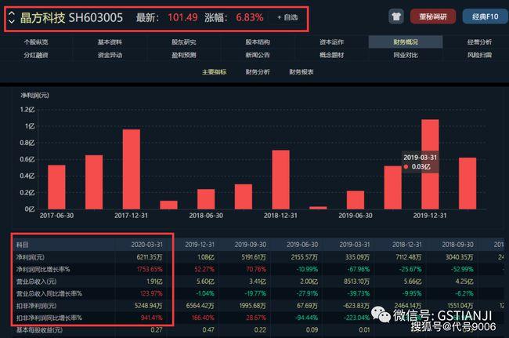The image size is (509, 338).
Task: Select the 2020-03-31 column header
Action: coord(146,245)
